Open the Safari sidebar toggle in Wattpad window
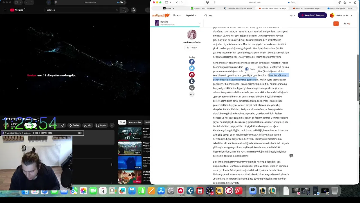 [x=166, y=2]
